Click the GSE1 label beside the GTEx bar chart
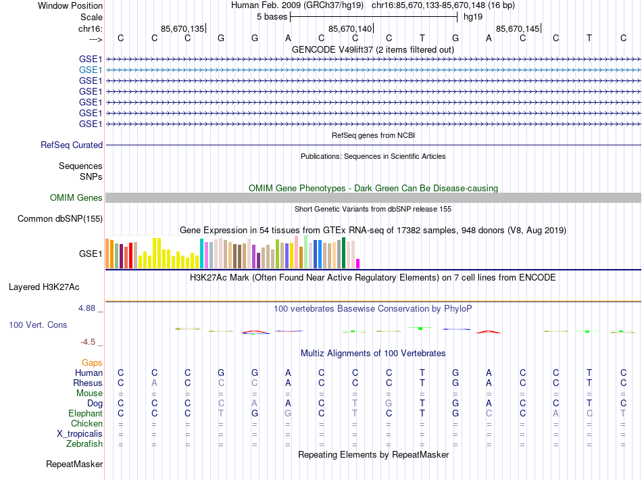Viewport: 642px width, 480px height. 91,254
